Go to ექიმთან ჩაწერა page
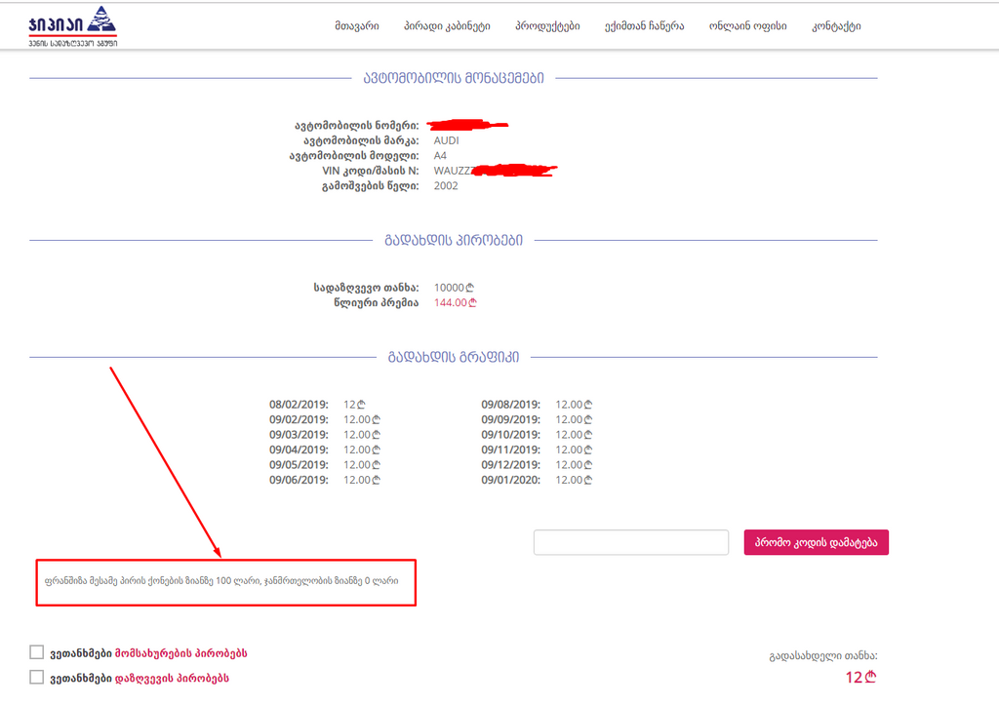Image resolution: width=999 pixels, height=705 pixels. tap(644, 26)
